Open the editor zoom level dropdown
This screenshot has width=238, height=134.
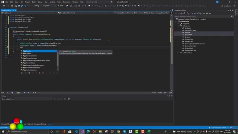(x=4, y=93)
